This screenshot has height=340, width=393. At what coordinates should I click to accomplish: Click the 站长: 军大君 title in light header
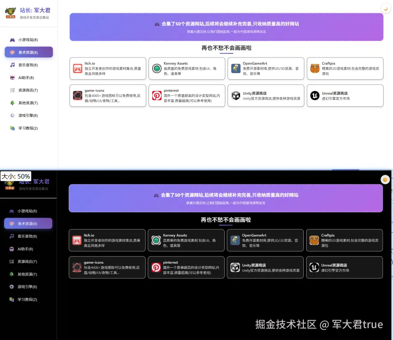35,10
